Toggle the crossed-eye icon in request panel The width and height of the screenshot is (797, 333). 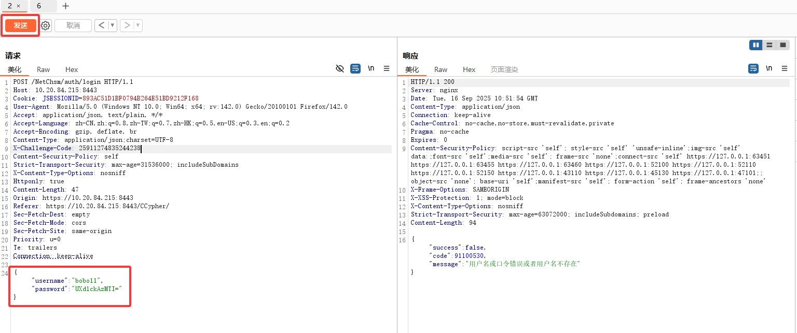pos(340,68)
